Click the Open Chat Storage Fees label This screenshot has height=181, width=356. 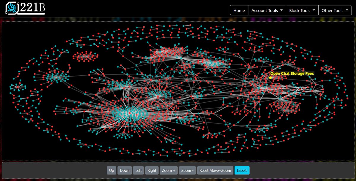(292, 73)
